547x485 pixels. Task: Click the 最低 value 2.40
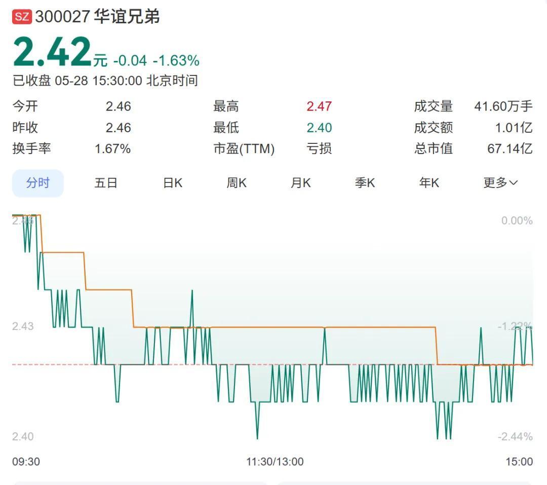[x=319, y=127]
